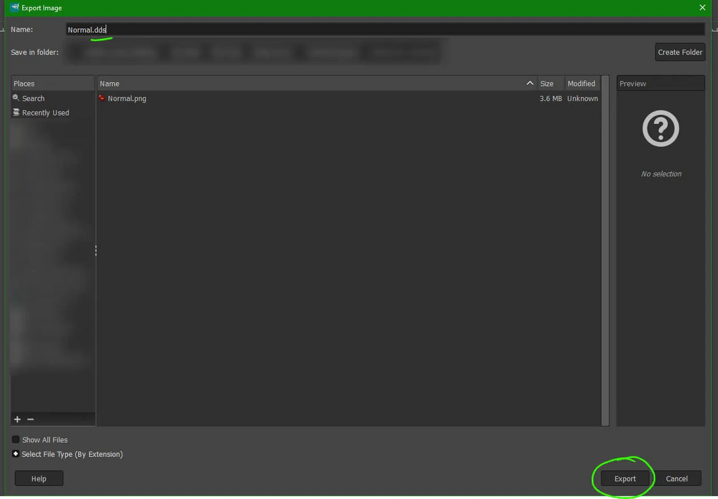Image resolution: width=718 pixels, height=499 pixels.
Task: Click the plus icon to add a bookmark
Action: coord(17,419)
